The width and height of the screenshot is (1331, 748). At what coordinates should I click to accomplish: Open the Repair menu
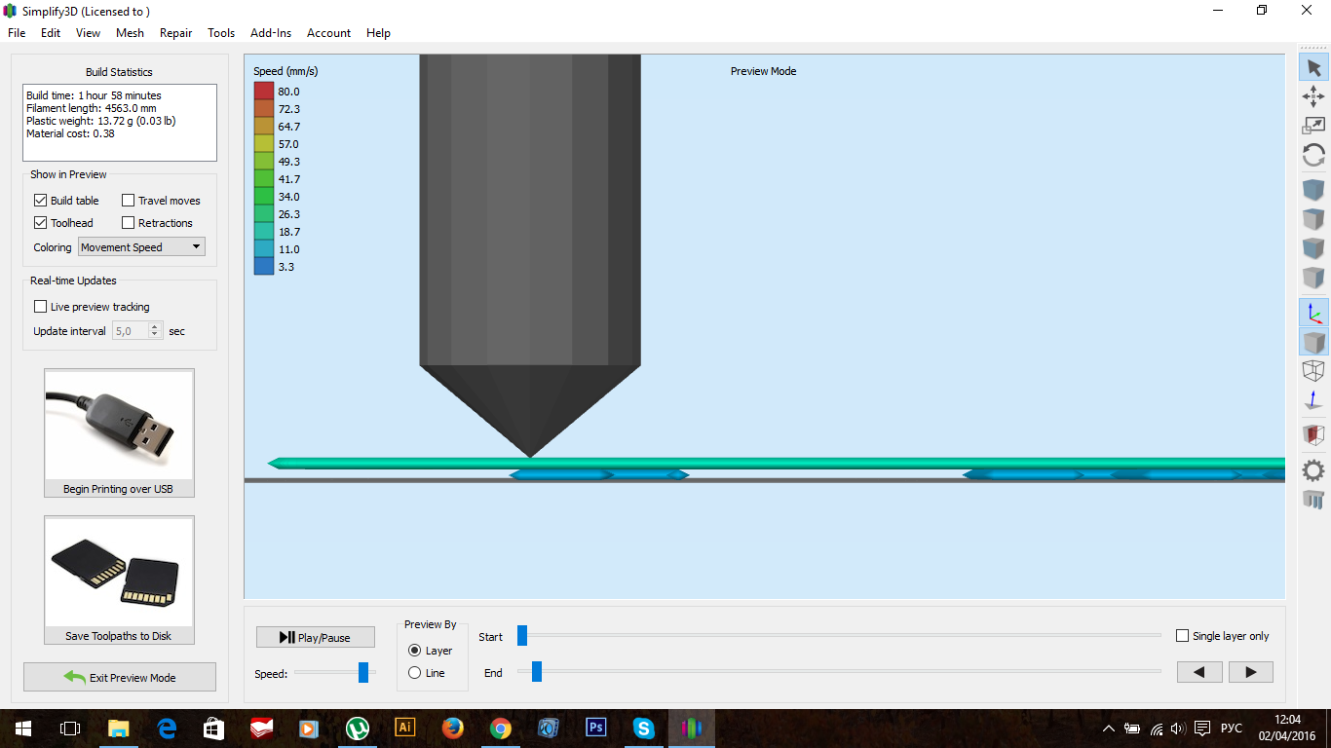pyautogui.click(x=175, y=33)
